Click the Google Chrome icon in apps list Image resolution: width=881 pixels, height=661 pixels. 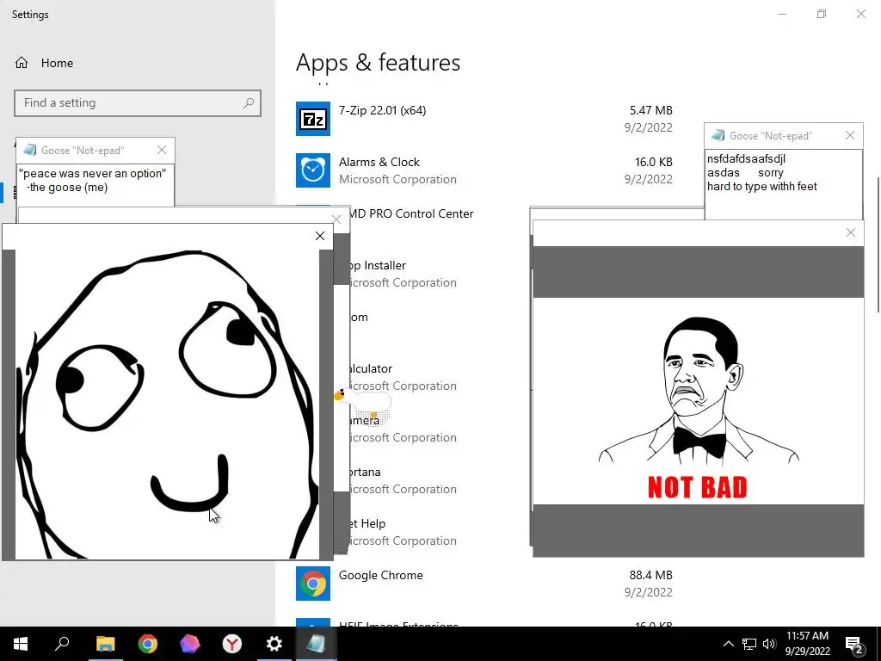click(313, 584)
